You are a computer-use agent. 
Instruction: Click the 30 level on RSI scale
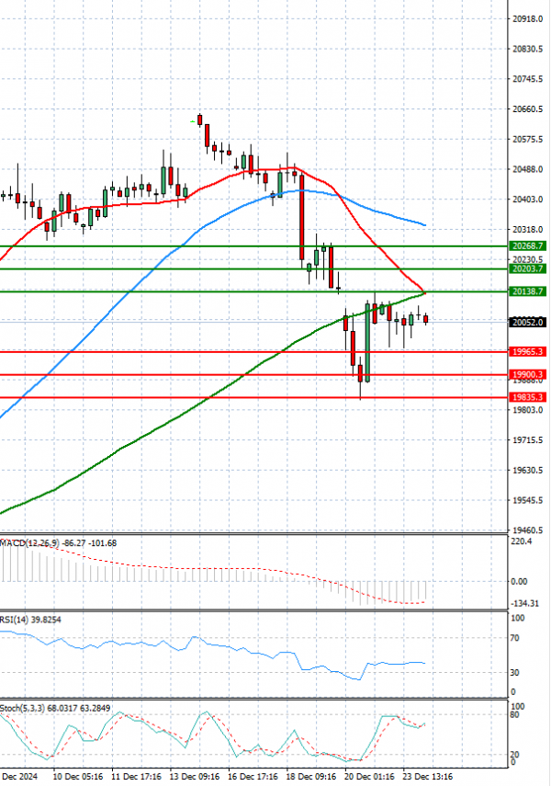coord(514,673)
